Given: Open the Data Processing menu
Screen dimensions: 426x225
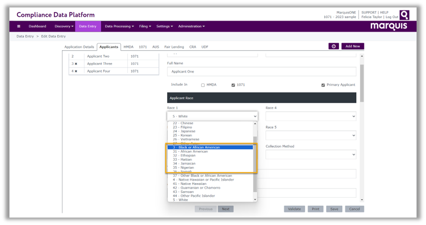Looking at the screenshot, I should tap(119, 26).
